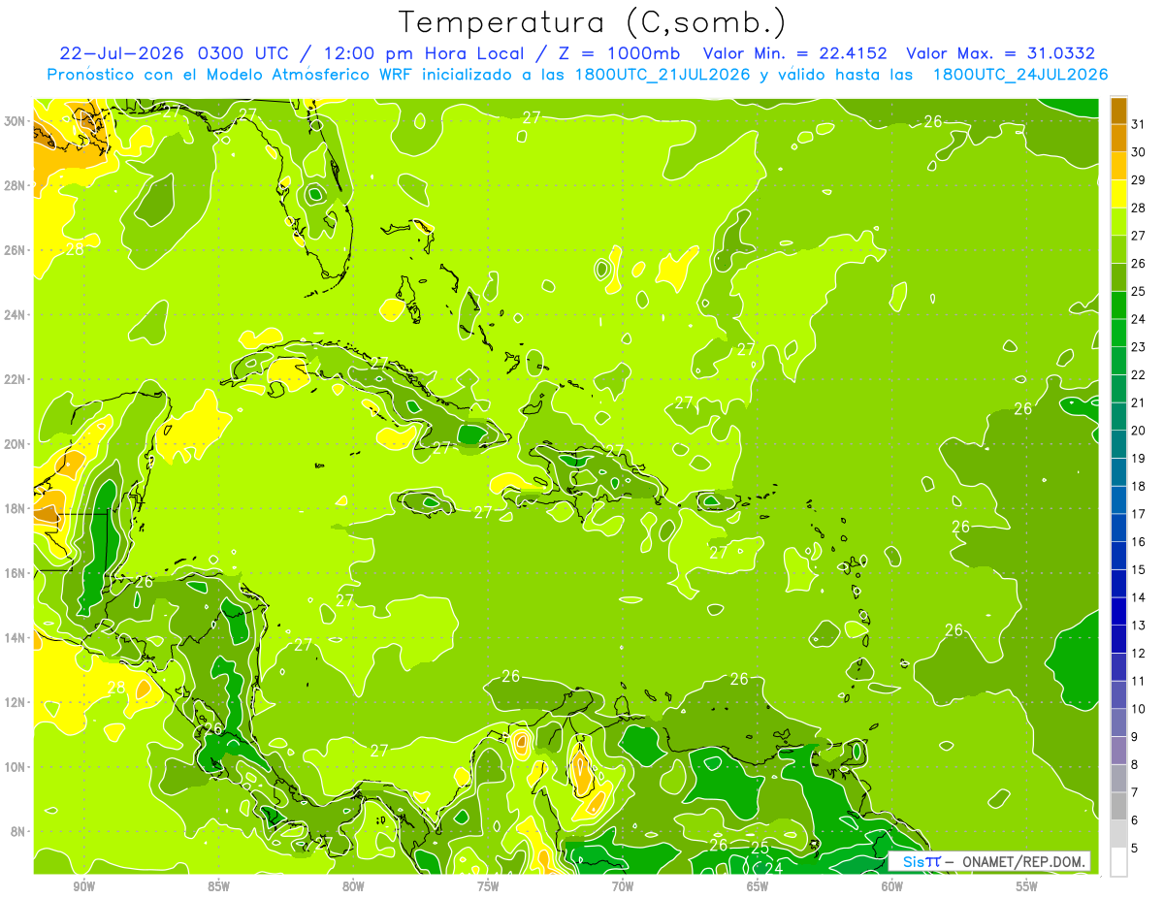The height and width of the screenshot is (899, 1164).
Task: Click the 55W longitude axis label
Action: tap(1026, 887)
